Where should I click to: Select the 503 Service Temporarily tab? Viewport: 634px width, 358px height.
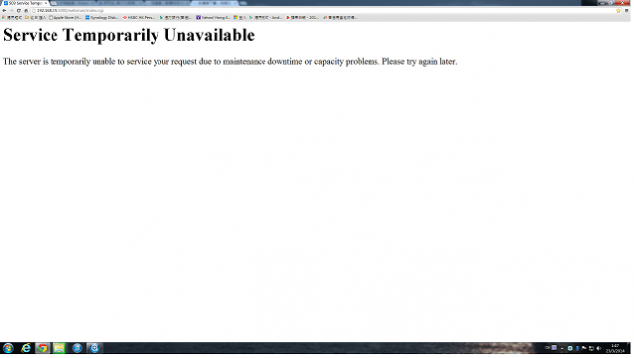click(24, 3)
